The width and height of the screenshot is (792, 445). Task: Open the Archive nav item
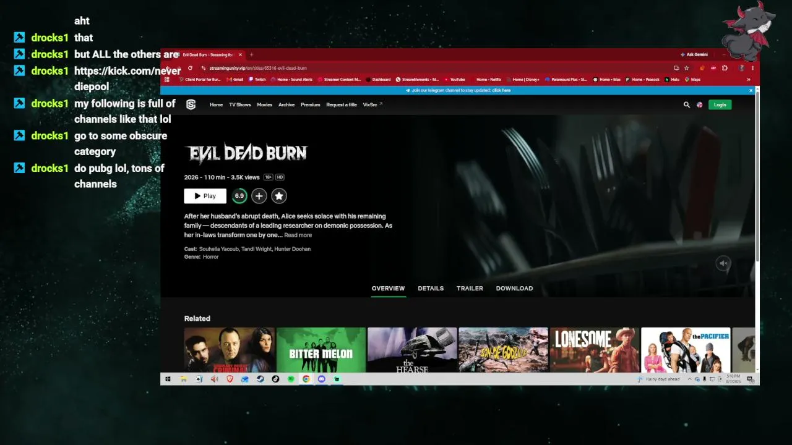(x=286, y=105)
